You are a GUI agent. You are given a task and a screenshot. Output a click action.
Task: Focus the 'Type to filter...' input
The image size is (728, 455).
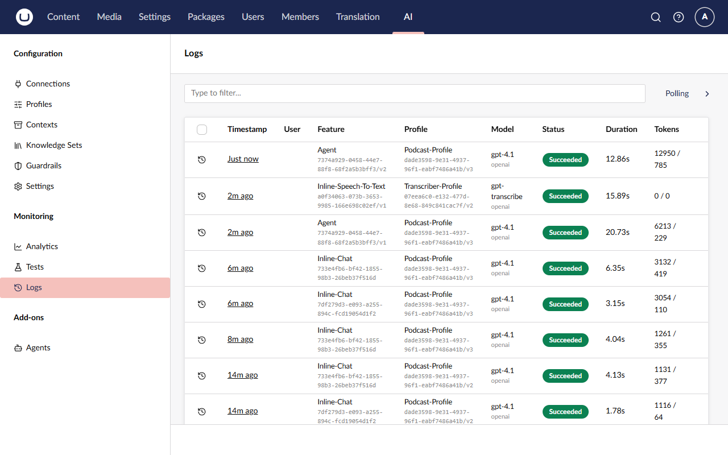click(x=415, y=93)
